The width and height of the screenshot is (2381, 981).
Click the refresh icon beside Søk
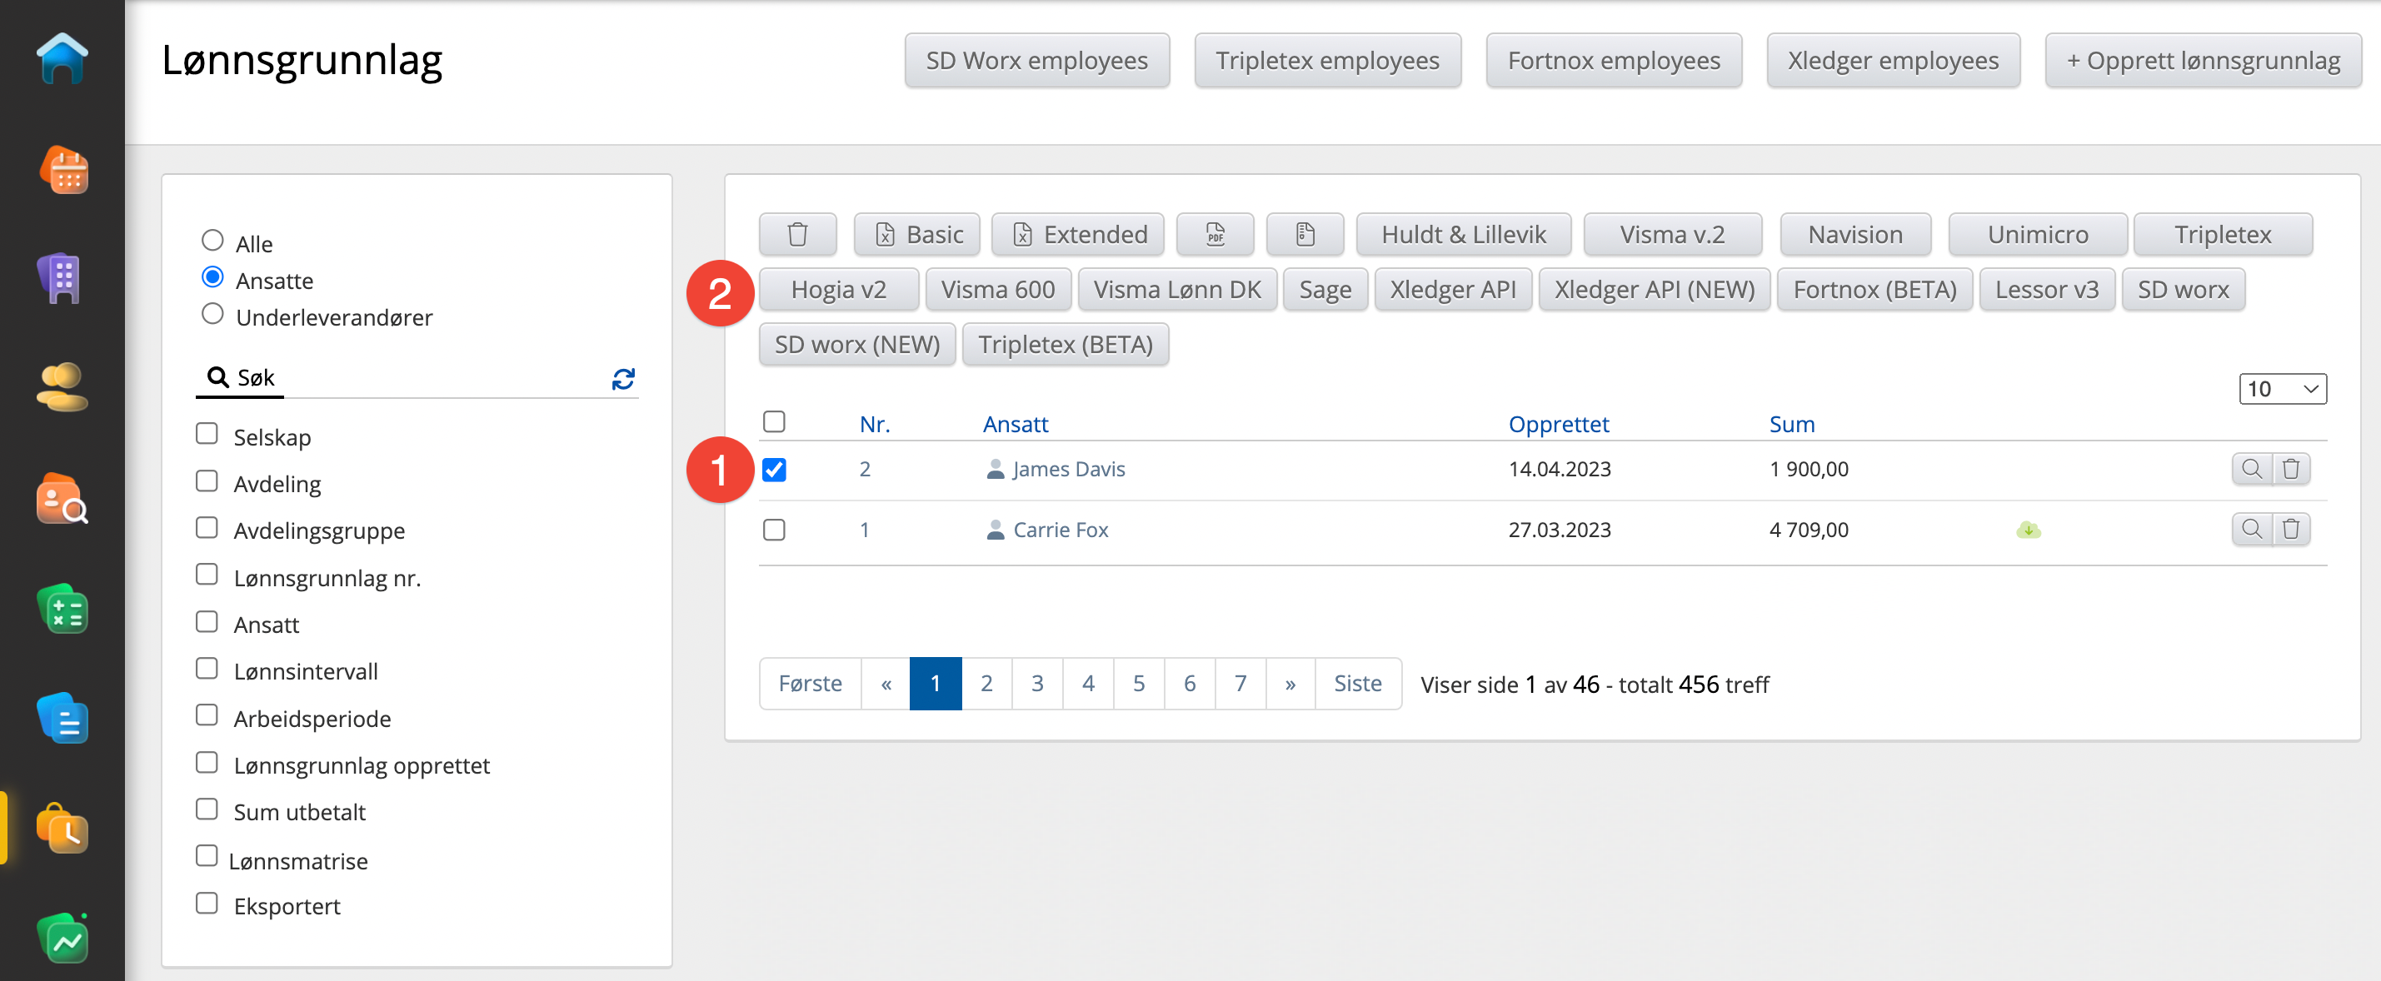click(623, 379)
